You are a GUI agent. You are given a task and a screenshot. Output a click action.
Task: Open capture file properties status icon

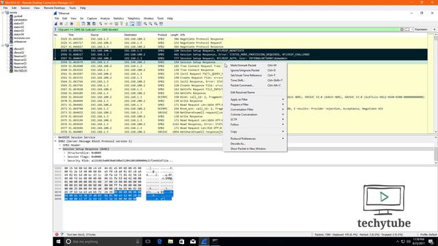(62, 234)
